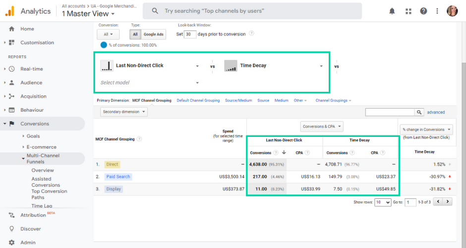This screenshot has height=248, width=466.
Task: Open Google apps grid
Action: (x=408, y=11)
